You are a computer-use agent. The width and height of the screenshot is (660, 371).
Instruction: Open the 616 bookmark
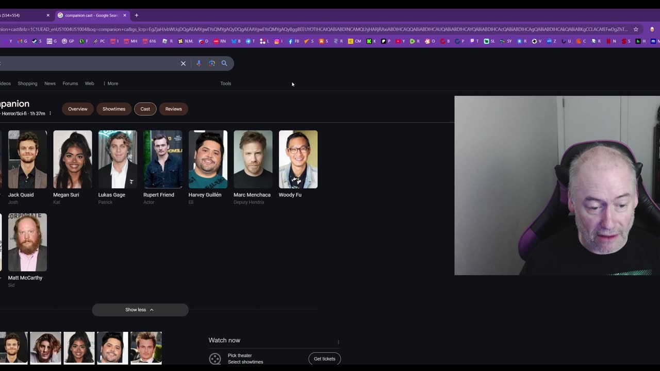pos(149,41)
